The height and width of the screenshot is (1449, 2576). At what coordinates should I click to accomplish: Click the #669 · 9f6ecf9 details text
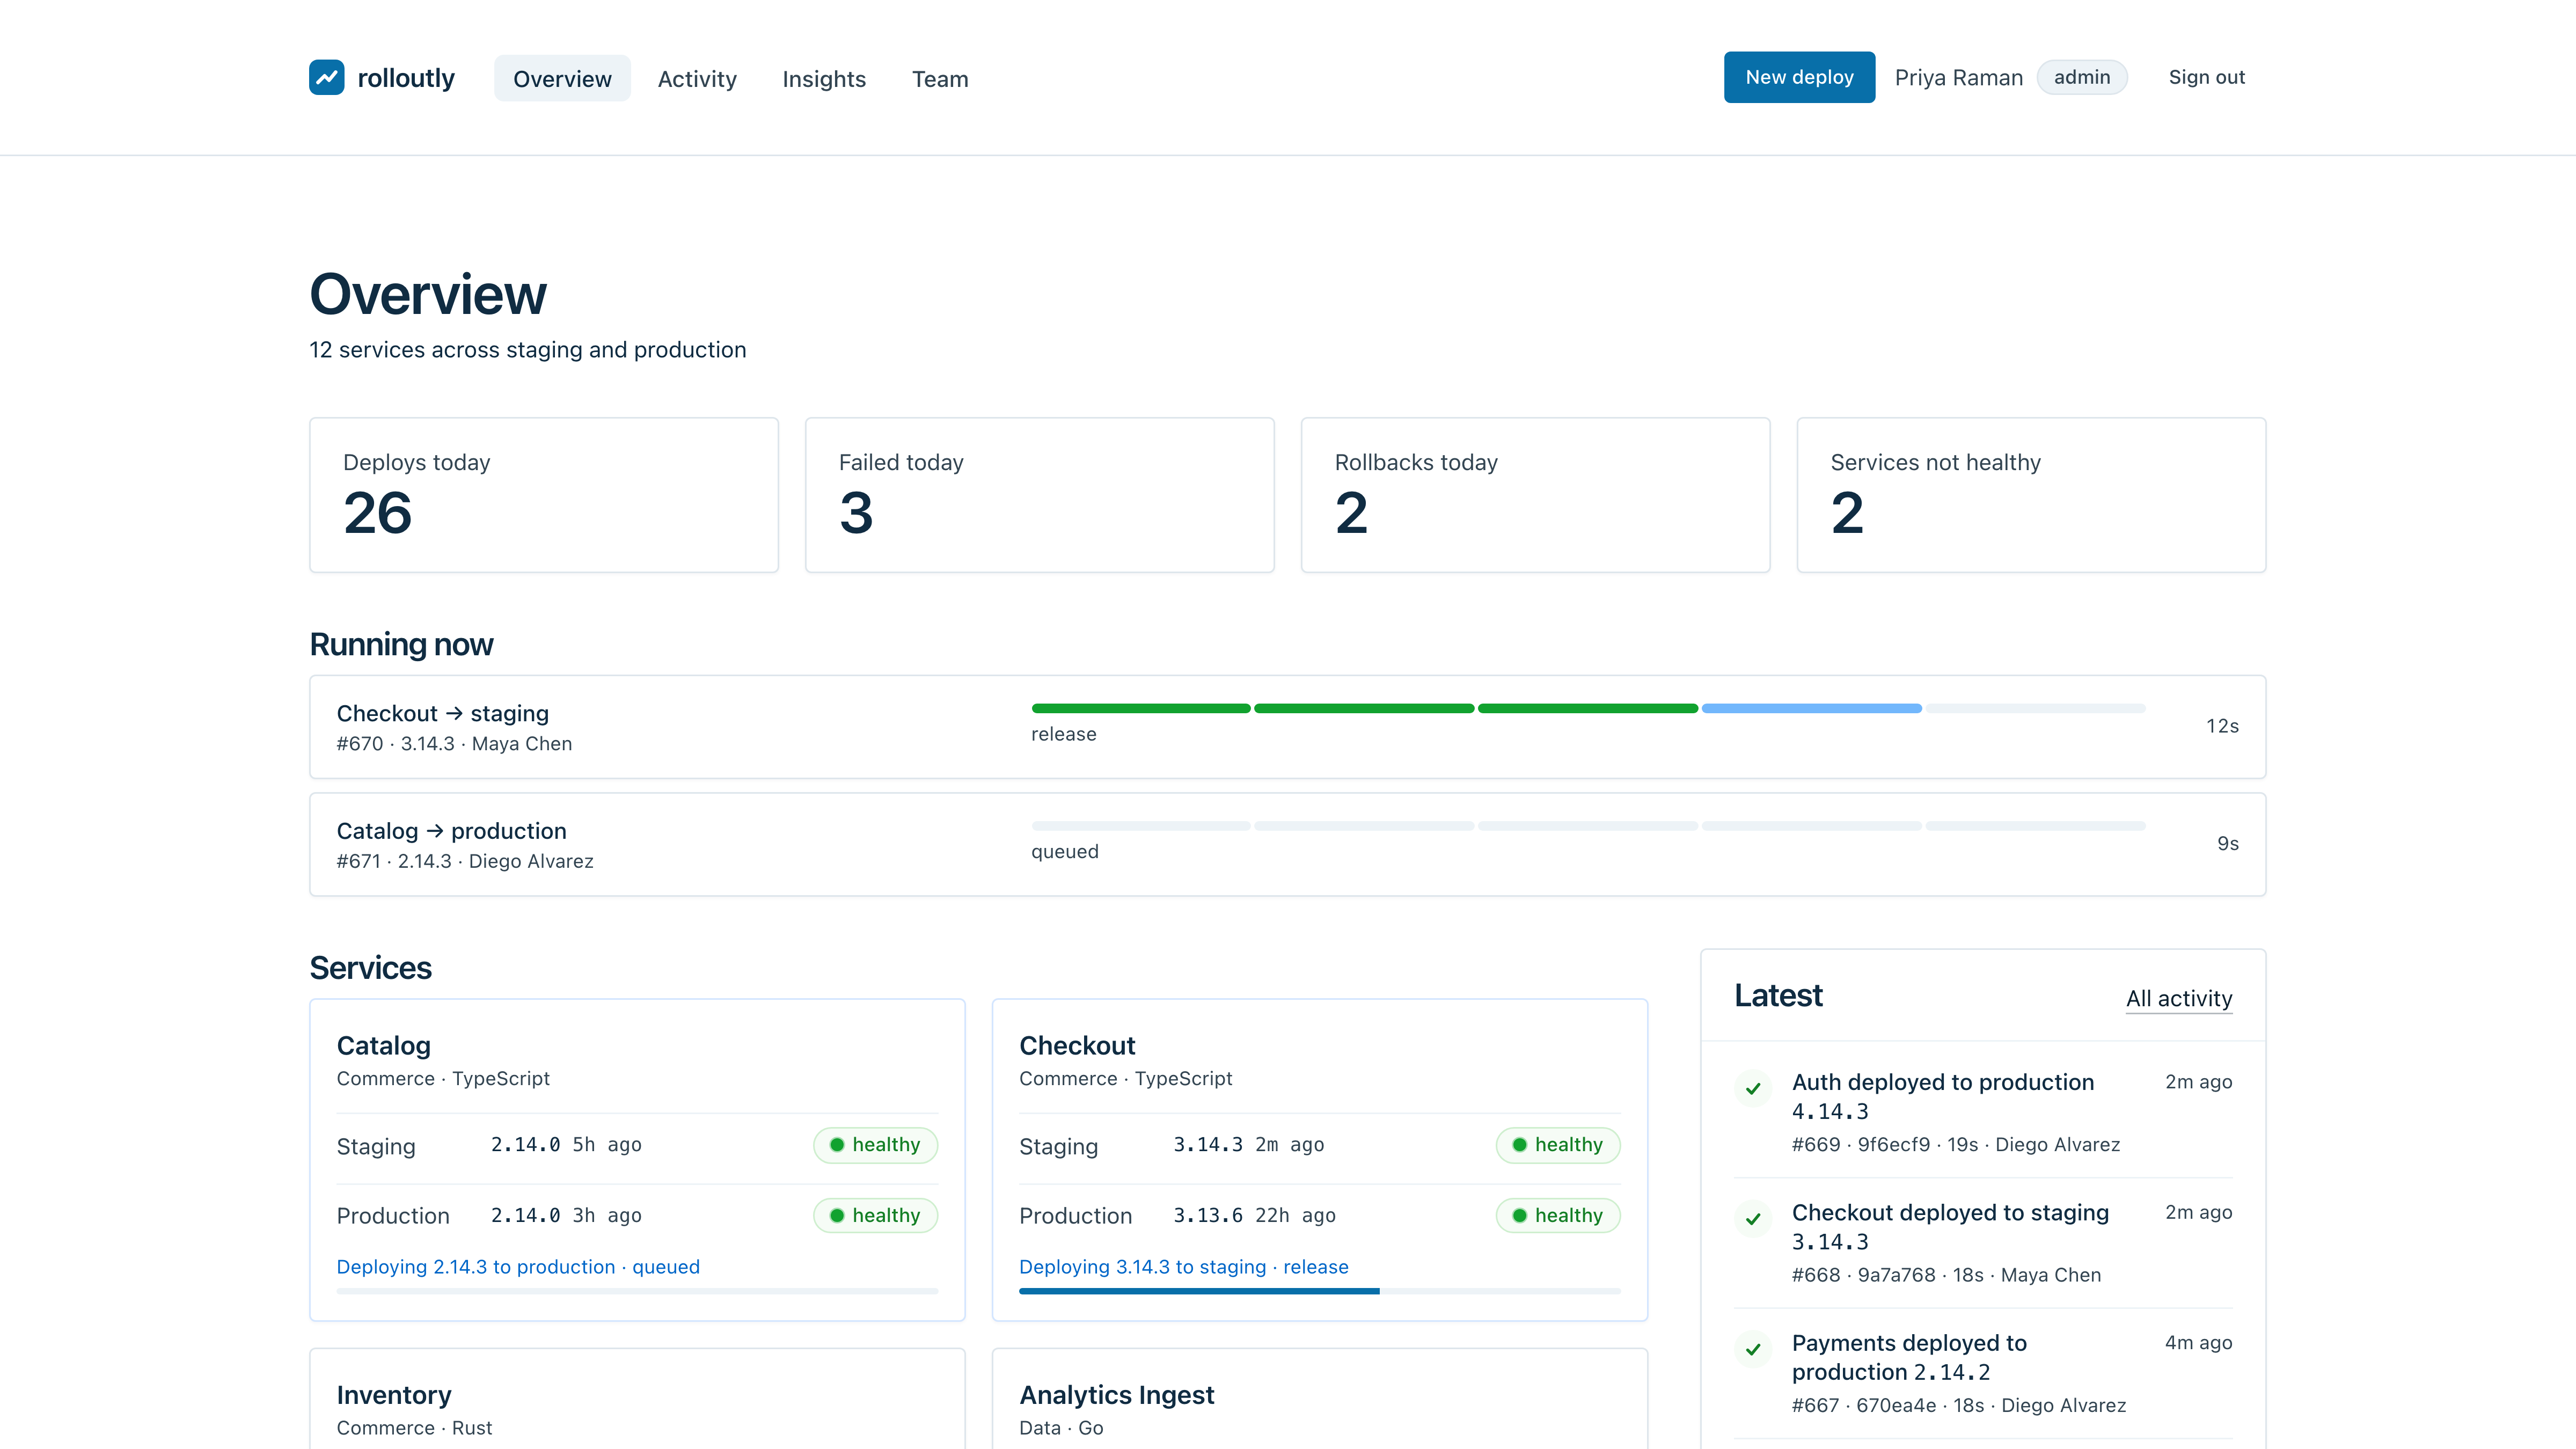[1955, 1145]
